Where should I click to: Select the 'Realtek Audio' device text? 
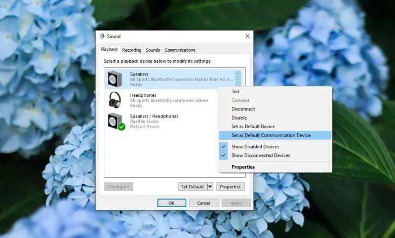[x=144, y=122]
